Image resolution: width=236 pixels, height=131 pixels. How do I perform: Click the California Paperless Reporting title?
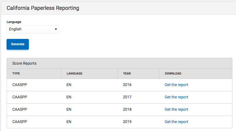(x=43, y=8)
